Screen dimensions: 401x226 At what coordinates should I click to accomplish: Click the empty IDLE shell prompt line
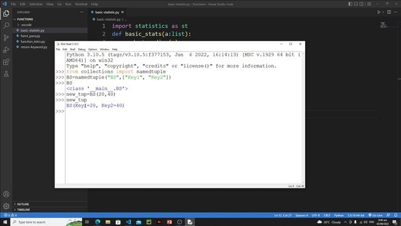pyautogui.click(x=184, y=111)
